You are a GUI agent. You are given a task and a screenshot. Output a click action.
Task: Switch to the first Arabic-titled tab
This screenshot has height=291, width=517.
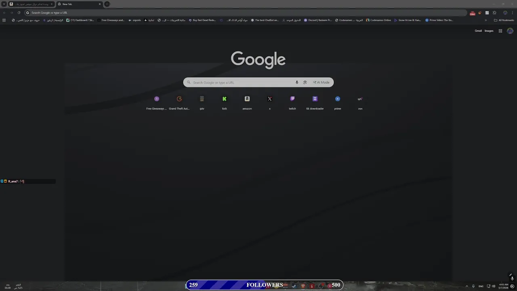pos(31,4)
